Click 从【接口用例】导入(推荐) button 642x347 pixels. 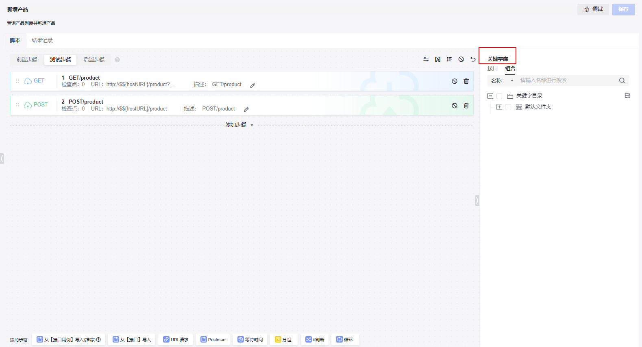click(68, 340)
